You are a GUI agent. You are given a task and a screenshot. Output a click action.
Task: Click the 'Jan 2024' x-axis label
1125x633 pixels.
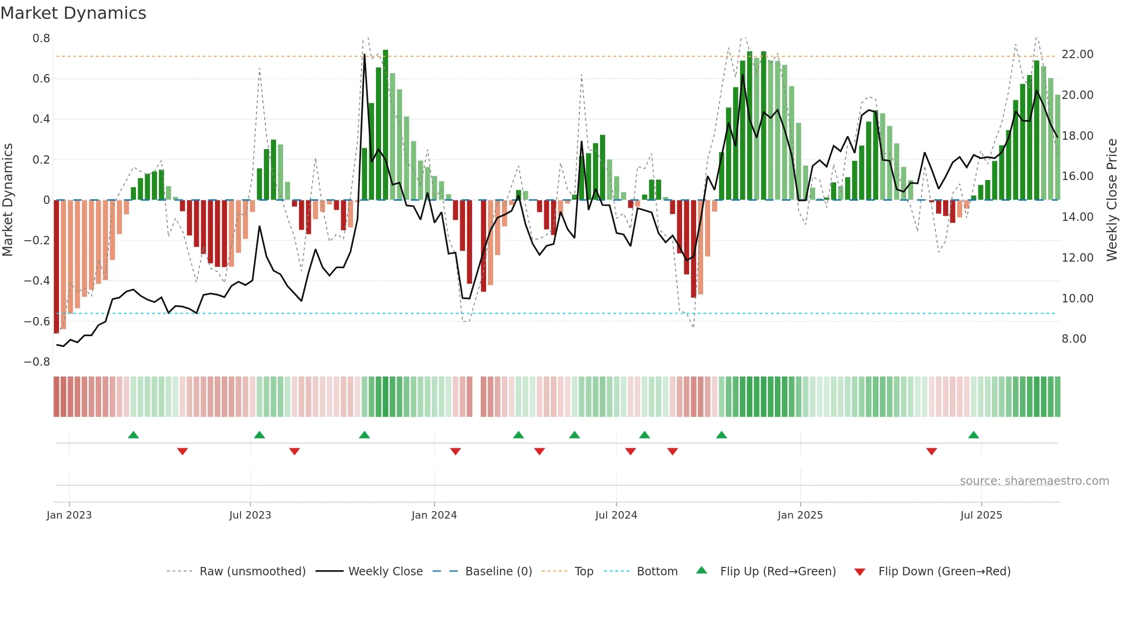[x=435, y=515]
